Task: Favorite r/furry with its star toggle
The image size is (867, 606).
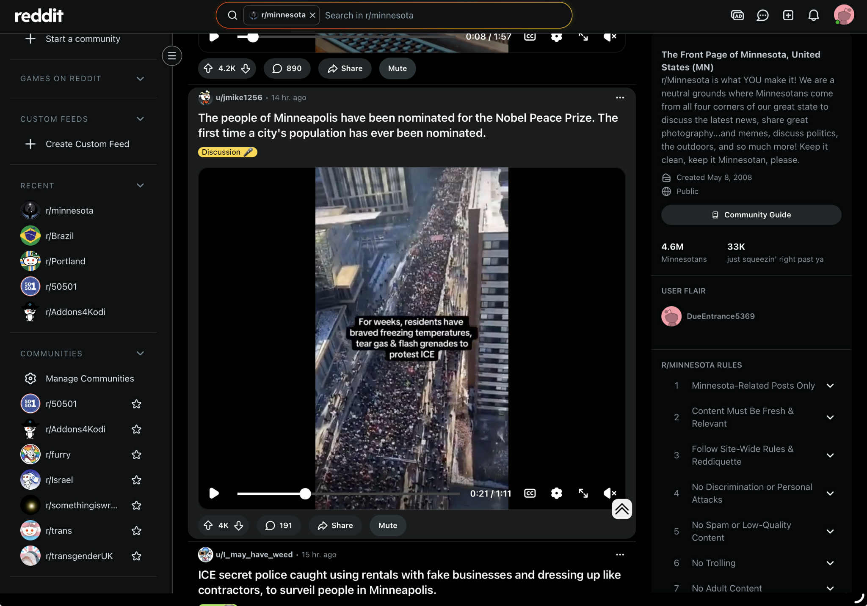Action: point(136,455)
